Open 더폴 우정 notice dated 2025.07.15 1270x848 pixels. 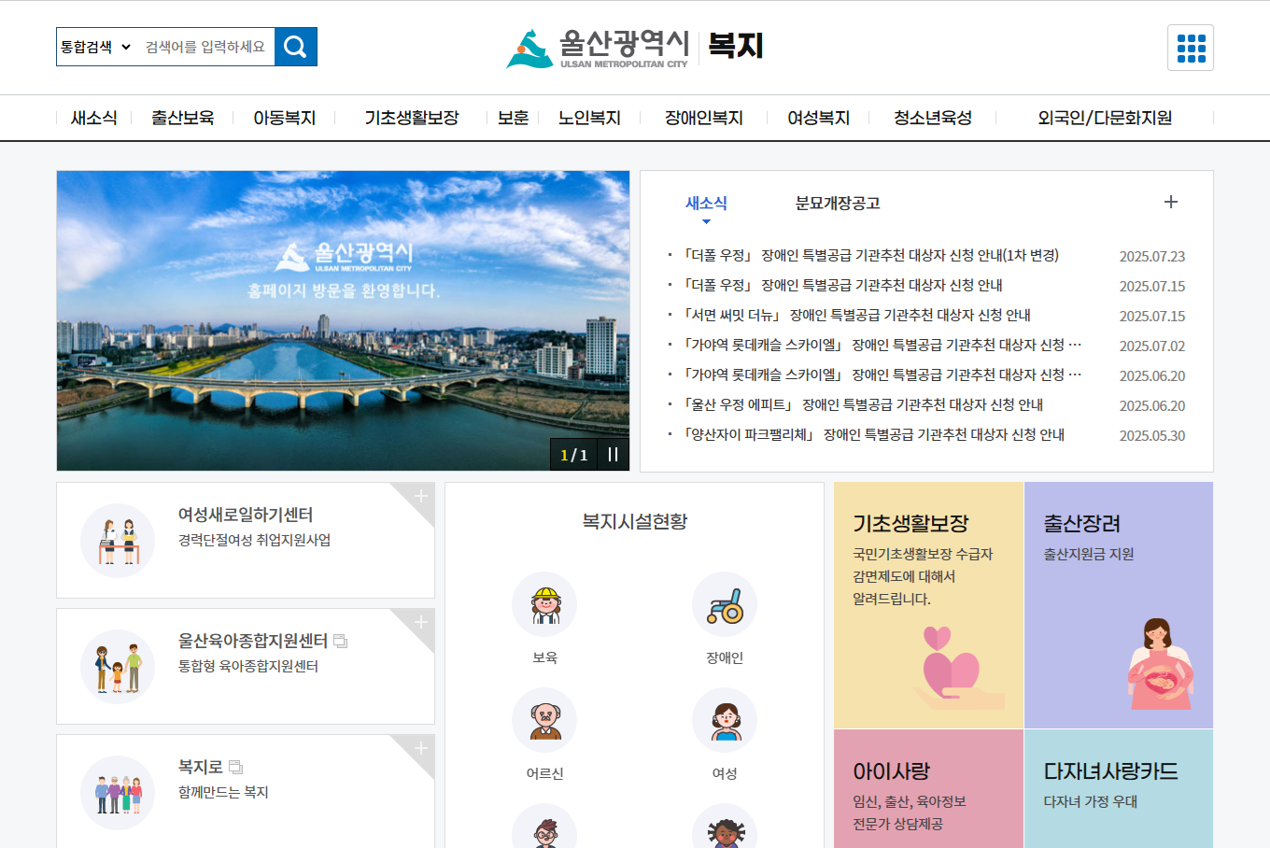point(842,285)
